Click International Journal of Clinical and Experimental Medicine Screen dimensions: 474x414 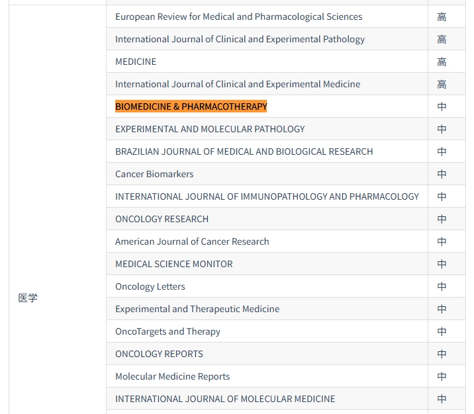tap(238, 84)
